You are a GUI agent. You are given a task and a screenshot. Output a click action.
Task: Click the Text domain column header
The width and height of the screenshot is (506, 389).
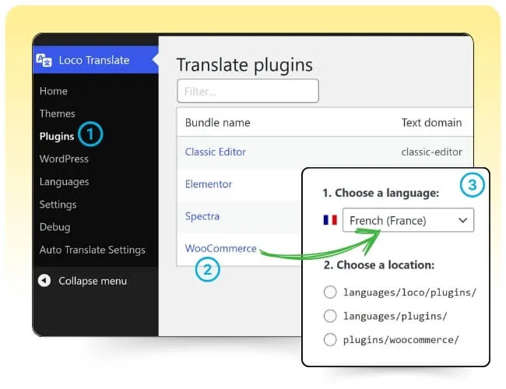[431, 123]
